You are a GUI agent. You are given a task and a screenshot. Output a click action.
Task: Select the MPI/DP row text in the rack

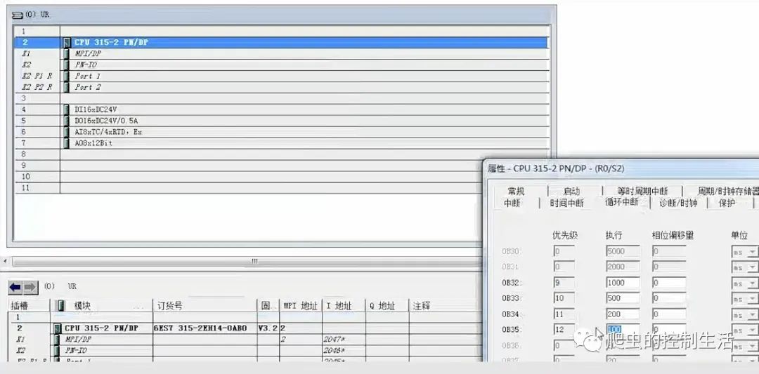[x=88, y=53]
